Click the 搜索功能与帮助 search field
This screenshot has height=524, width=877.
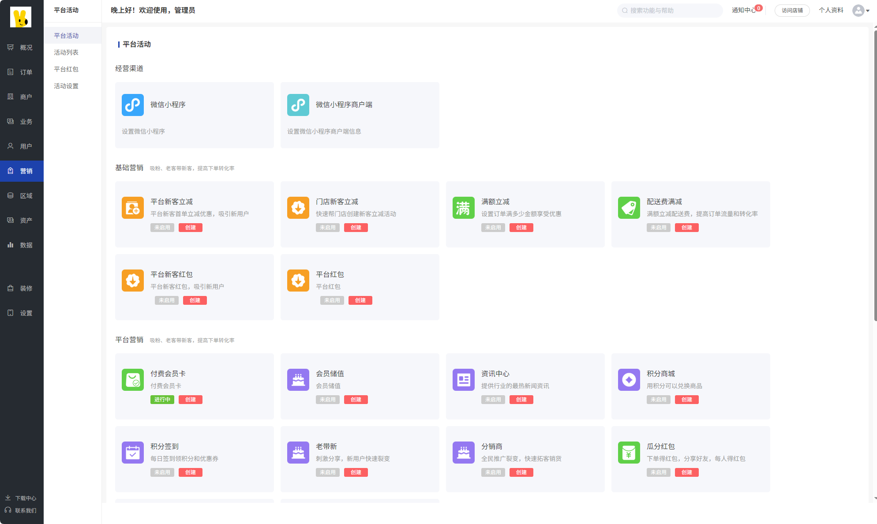pos(671,11)
